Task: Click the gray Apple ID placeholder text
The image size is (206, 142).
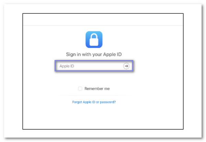Action: click(67, 66)
